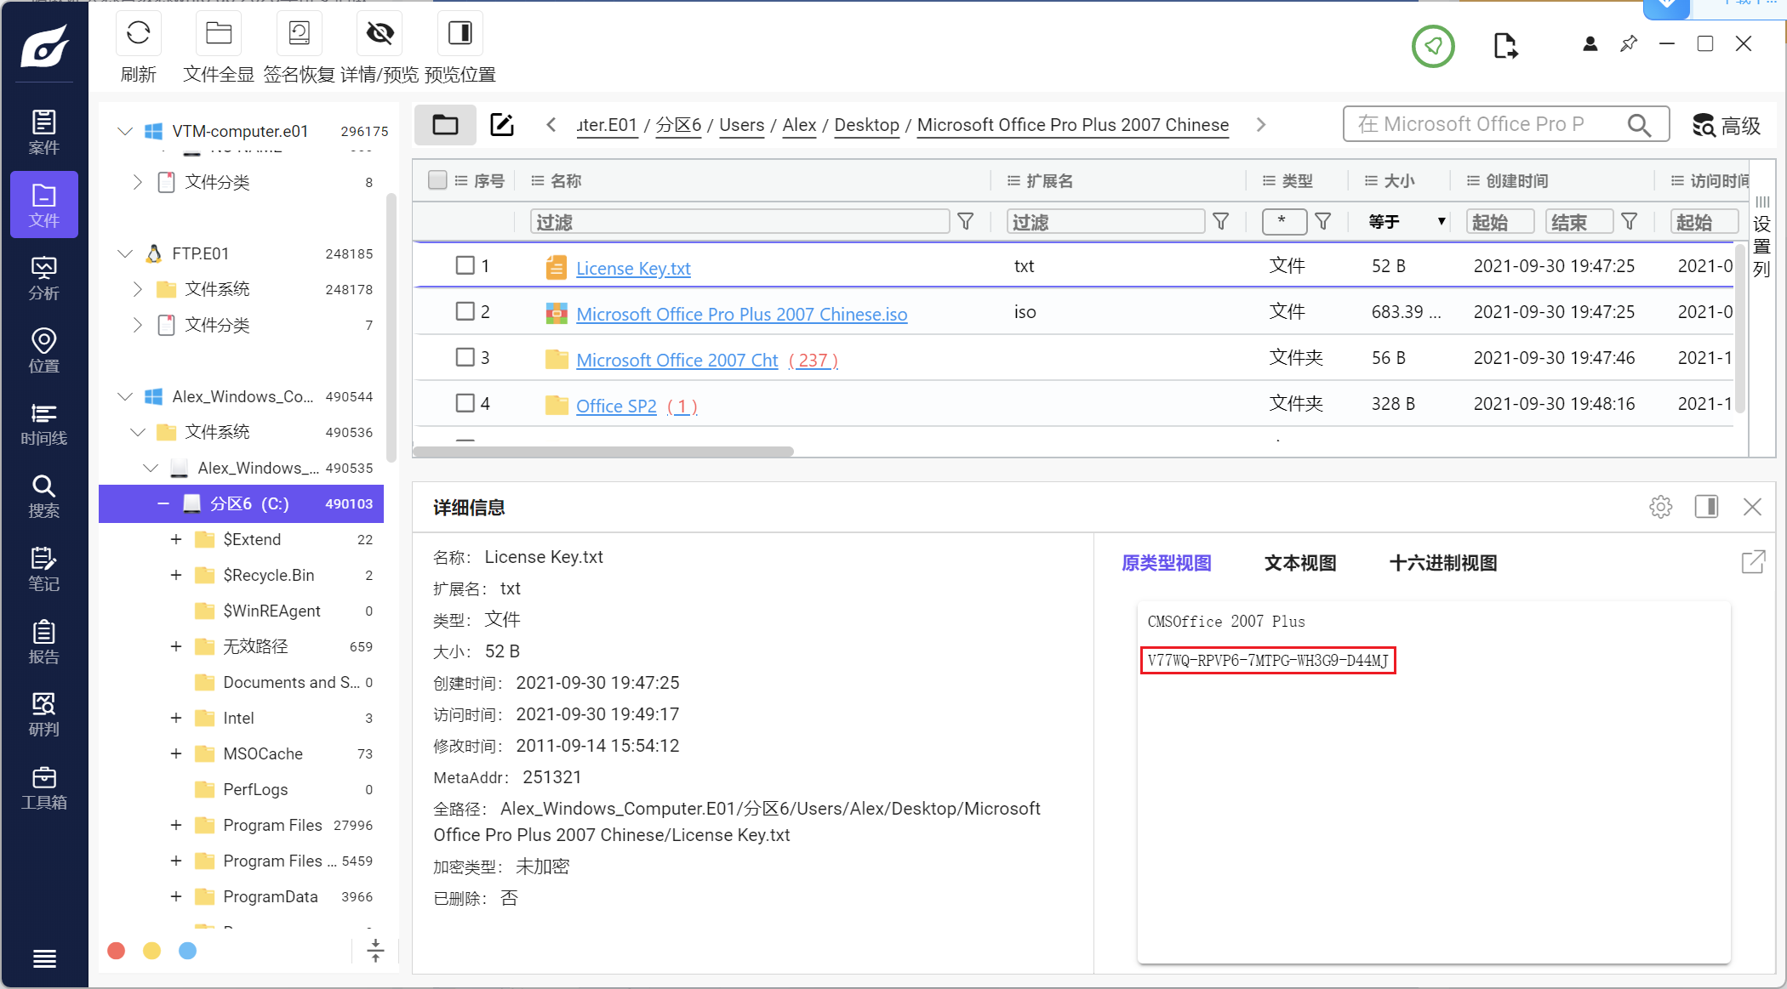Click Desktop in the breadcrumb path
This screenshot has width=1787, height=989.
click(866, 125)
